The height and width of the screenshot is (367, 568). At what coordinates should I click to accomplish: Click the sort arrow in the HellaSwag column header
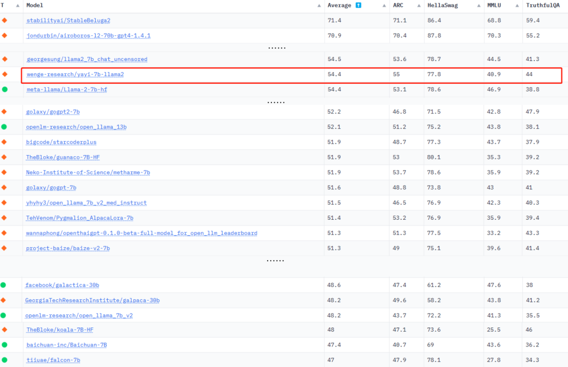point(479,6)
